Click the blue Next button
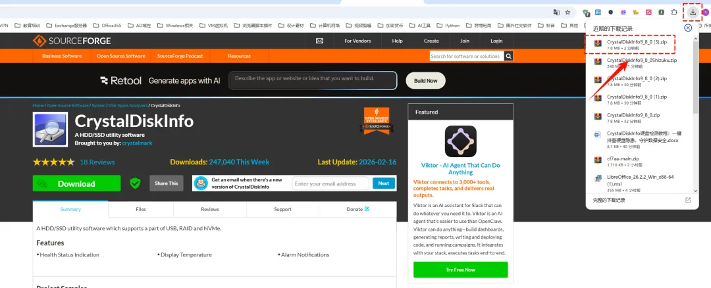Screen dimensions: 711x288 click(384, 183)
